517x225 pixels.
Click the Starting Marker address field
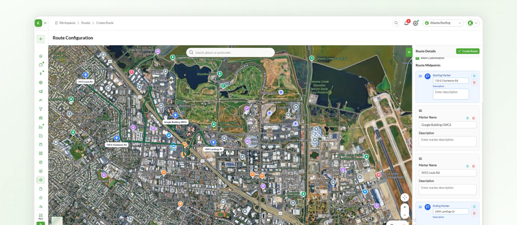click(x=451, y=81)
